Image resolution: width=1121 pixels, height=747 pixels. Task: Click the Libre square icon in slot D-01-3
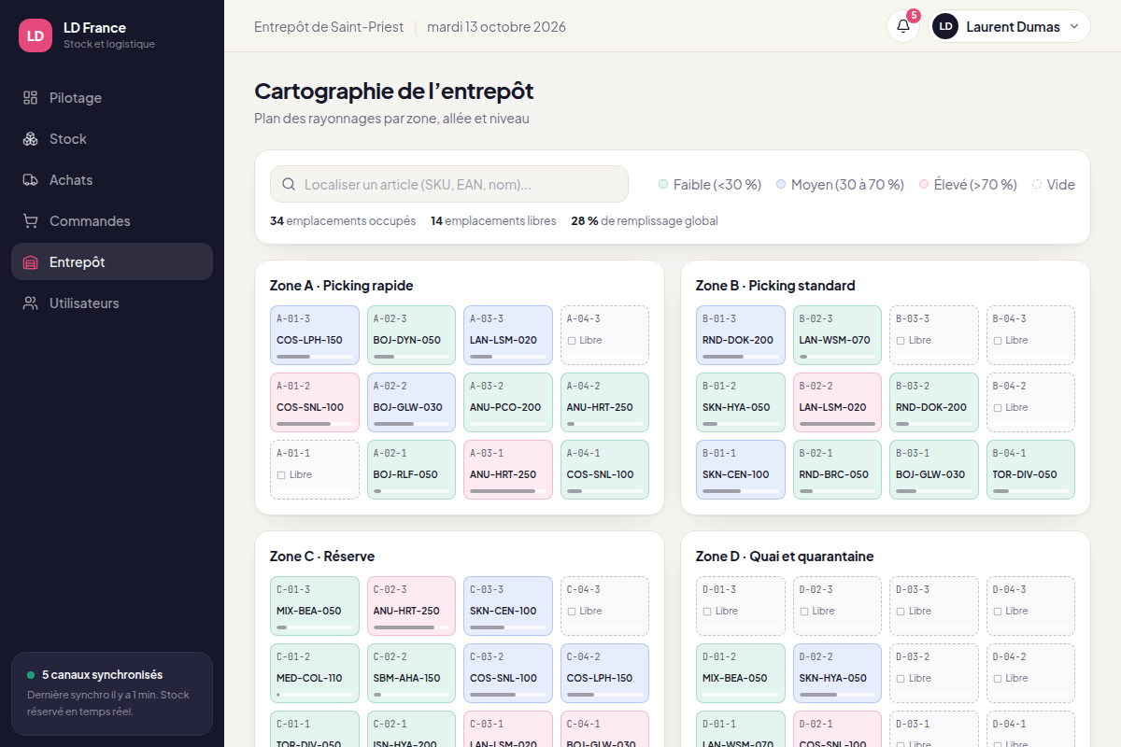click(x=707, y=612)
